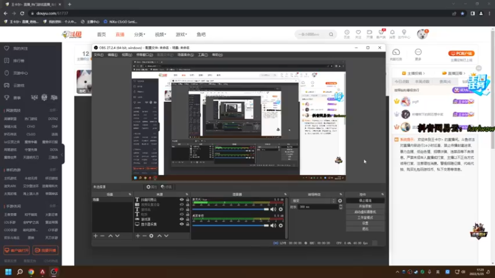This screenshot has width=495, height=278.
Task: Mute the microphone channel in mixer
Action: (x=273, y=209)
